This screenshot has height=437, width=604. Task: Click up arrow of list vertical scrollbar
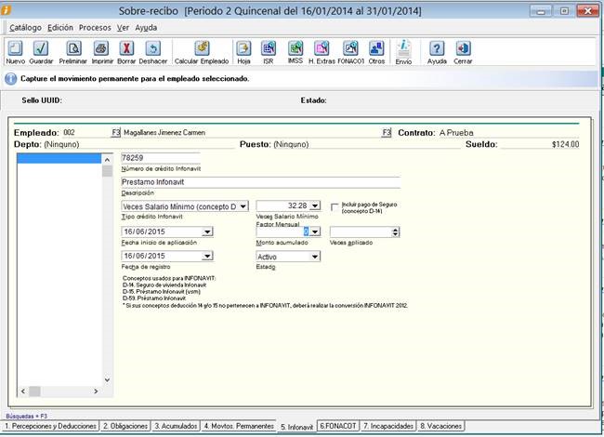point(107,160)
